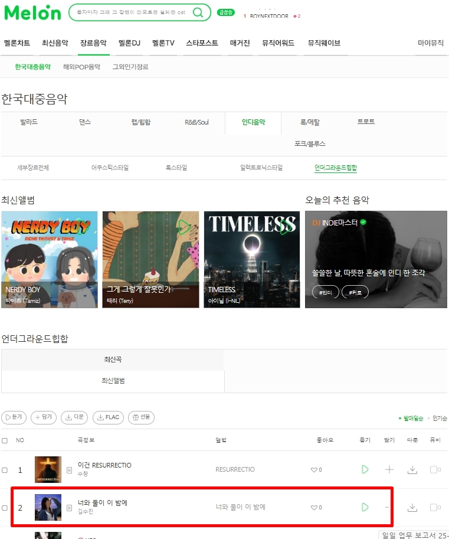Select the 해외POP음악 sub-tab
The width and height of the screenshot is (449, 539).
[x=81, y=67]
